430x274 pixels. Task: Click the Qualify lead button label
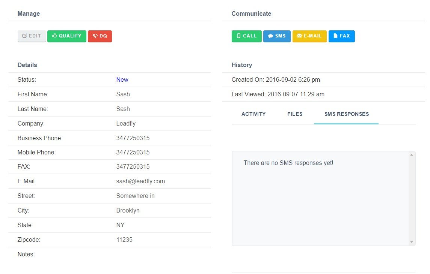(70, 36)
